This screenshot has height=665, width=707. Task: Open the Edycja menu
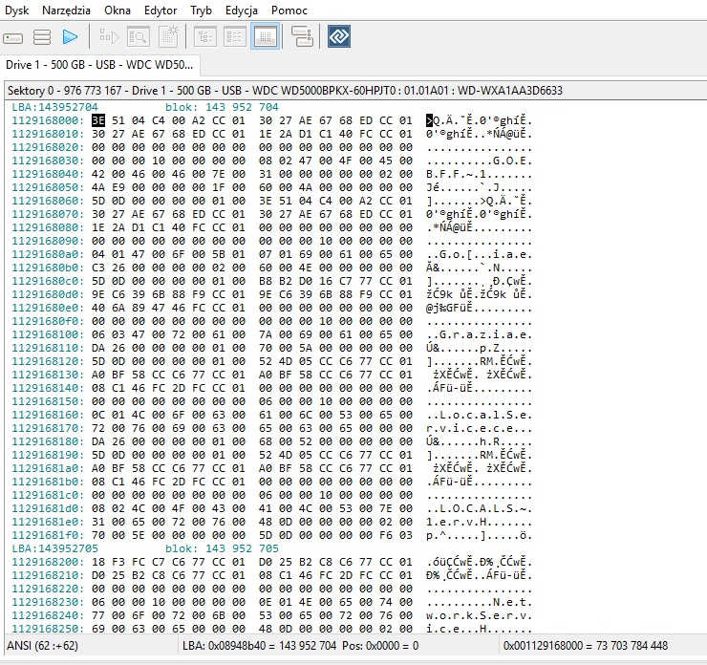tap(242, 11)
